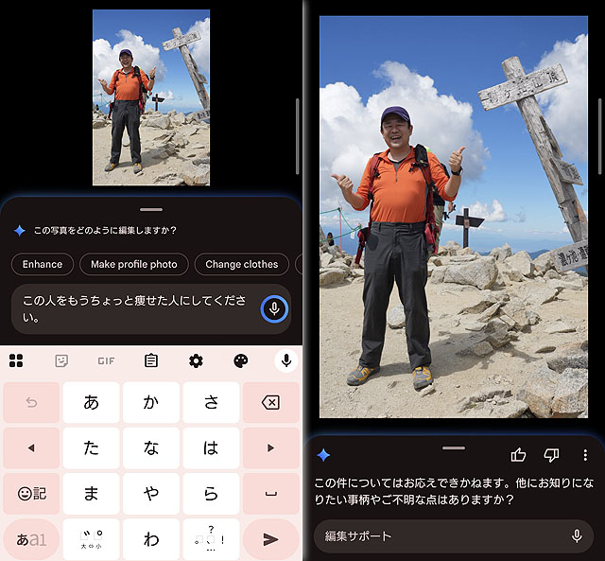This screenshot has height=561, width=605.
Task: Open the keyboard clipboard icon
Action: tap(151, 360)
